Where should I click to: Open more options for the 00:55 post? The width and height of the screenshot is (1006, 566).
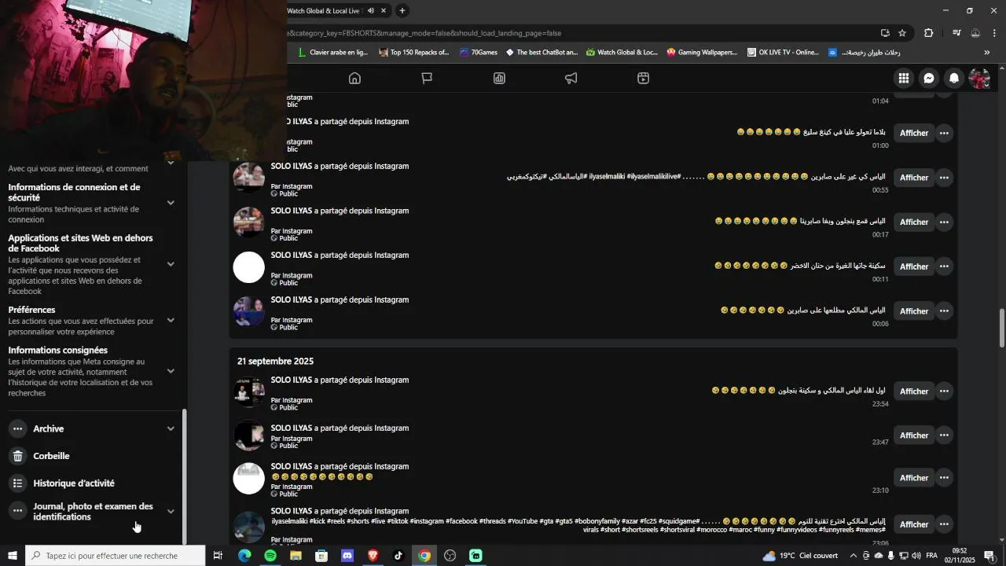(944, 178)
